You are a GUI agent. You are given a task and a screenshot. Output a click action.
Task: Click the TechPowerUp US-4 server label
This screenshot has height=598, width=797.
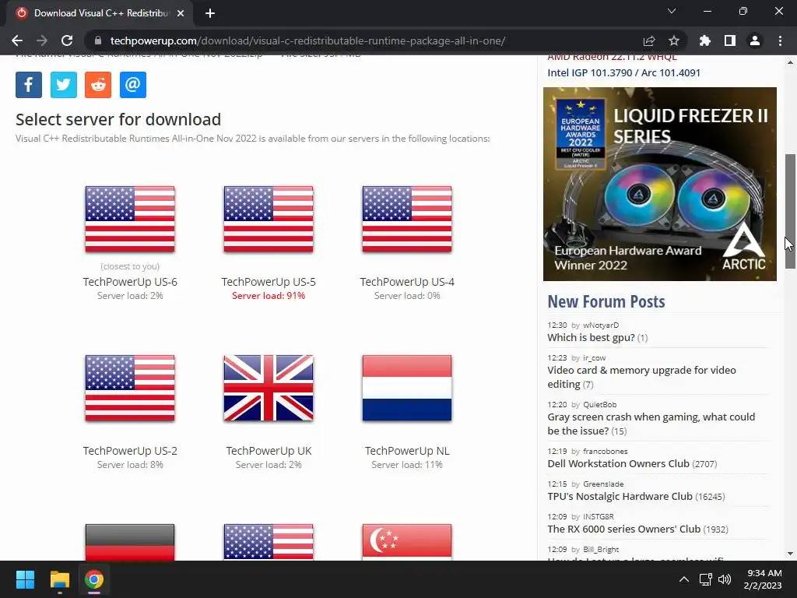pos(407,282)
